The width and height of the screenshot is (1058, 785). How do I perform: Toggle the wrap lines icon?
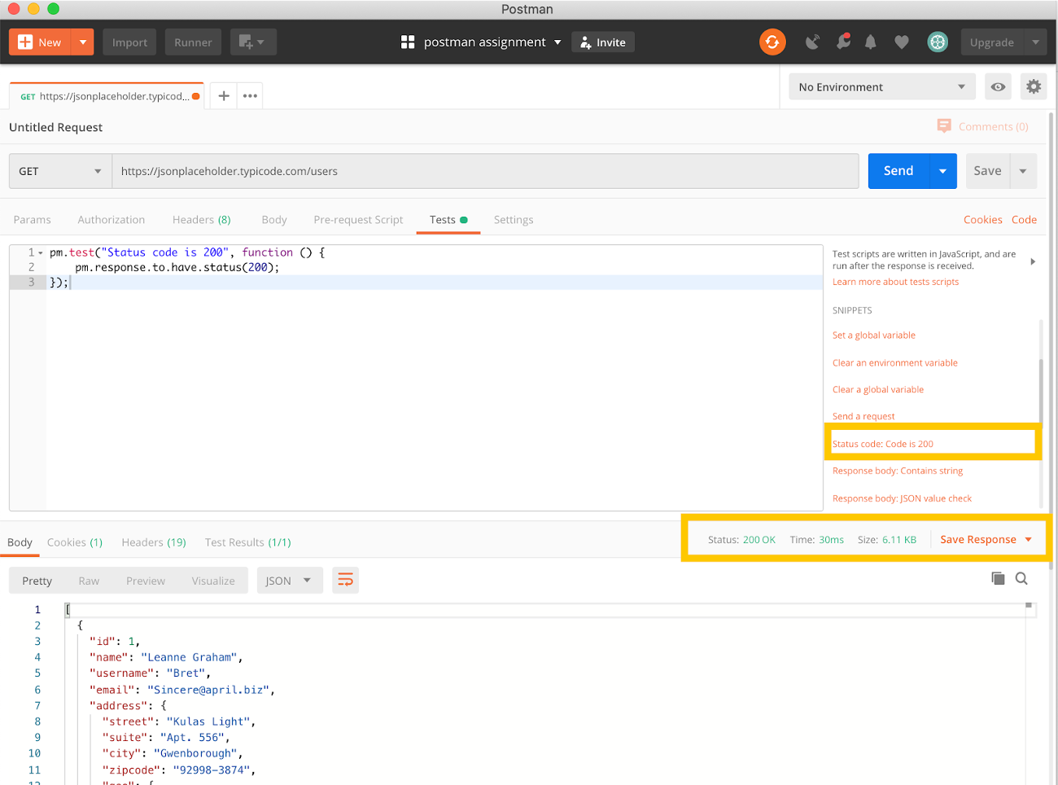[x=346, y=581]
